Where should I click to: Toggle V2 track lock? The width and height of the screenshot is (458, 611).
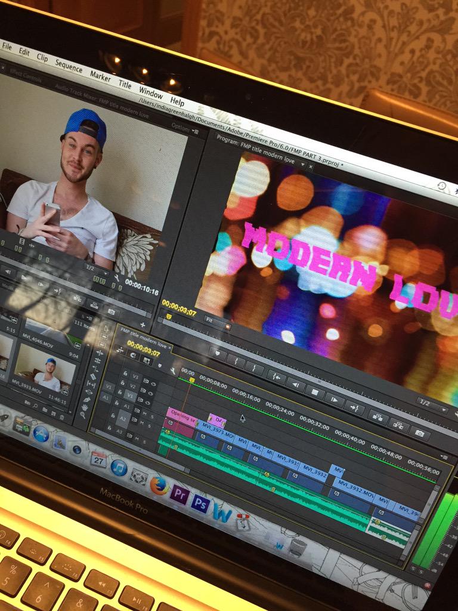[x=122, y=382]
